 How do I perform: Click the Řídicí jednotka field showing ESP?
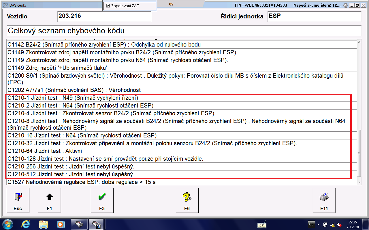click(x=315, y=16)
